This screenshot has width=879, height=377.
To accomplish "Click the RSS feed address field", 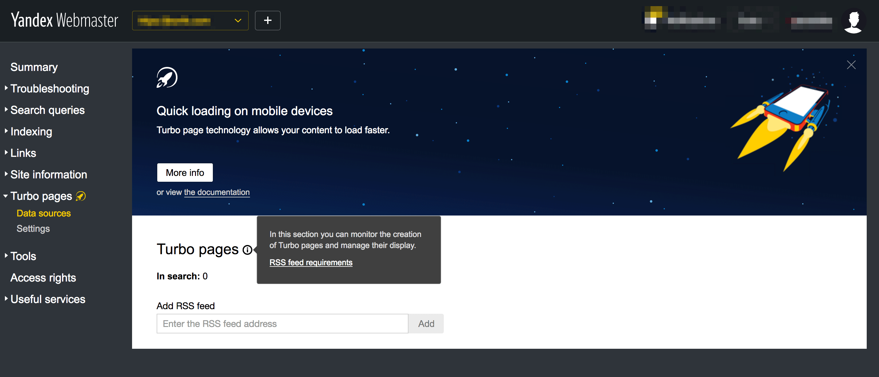I will pyautogui.click(x=282, y=324).
